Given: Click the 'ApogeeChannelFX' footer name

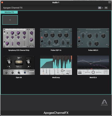Looking at the screenshot, I should tap(56, 113).
